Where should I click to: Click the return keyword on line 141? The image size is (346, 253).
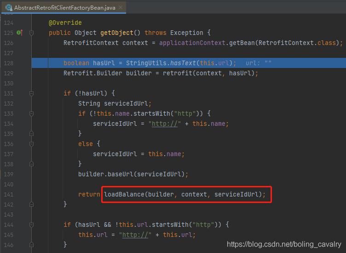pyautogui.click(x=89, y=194)
